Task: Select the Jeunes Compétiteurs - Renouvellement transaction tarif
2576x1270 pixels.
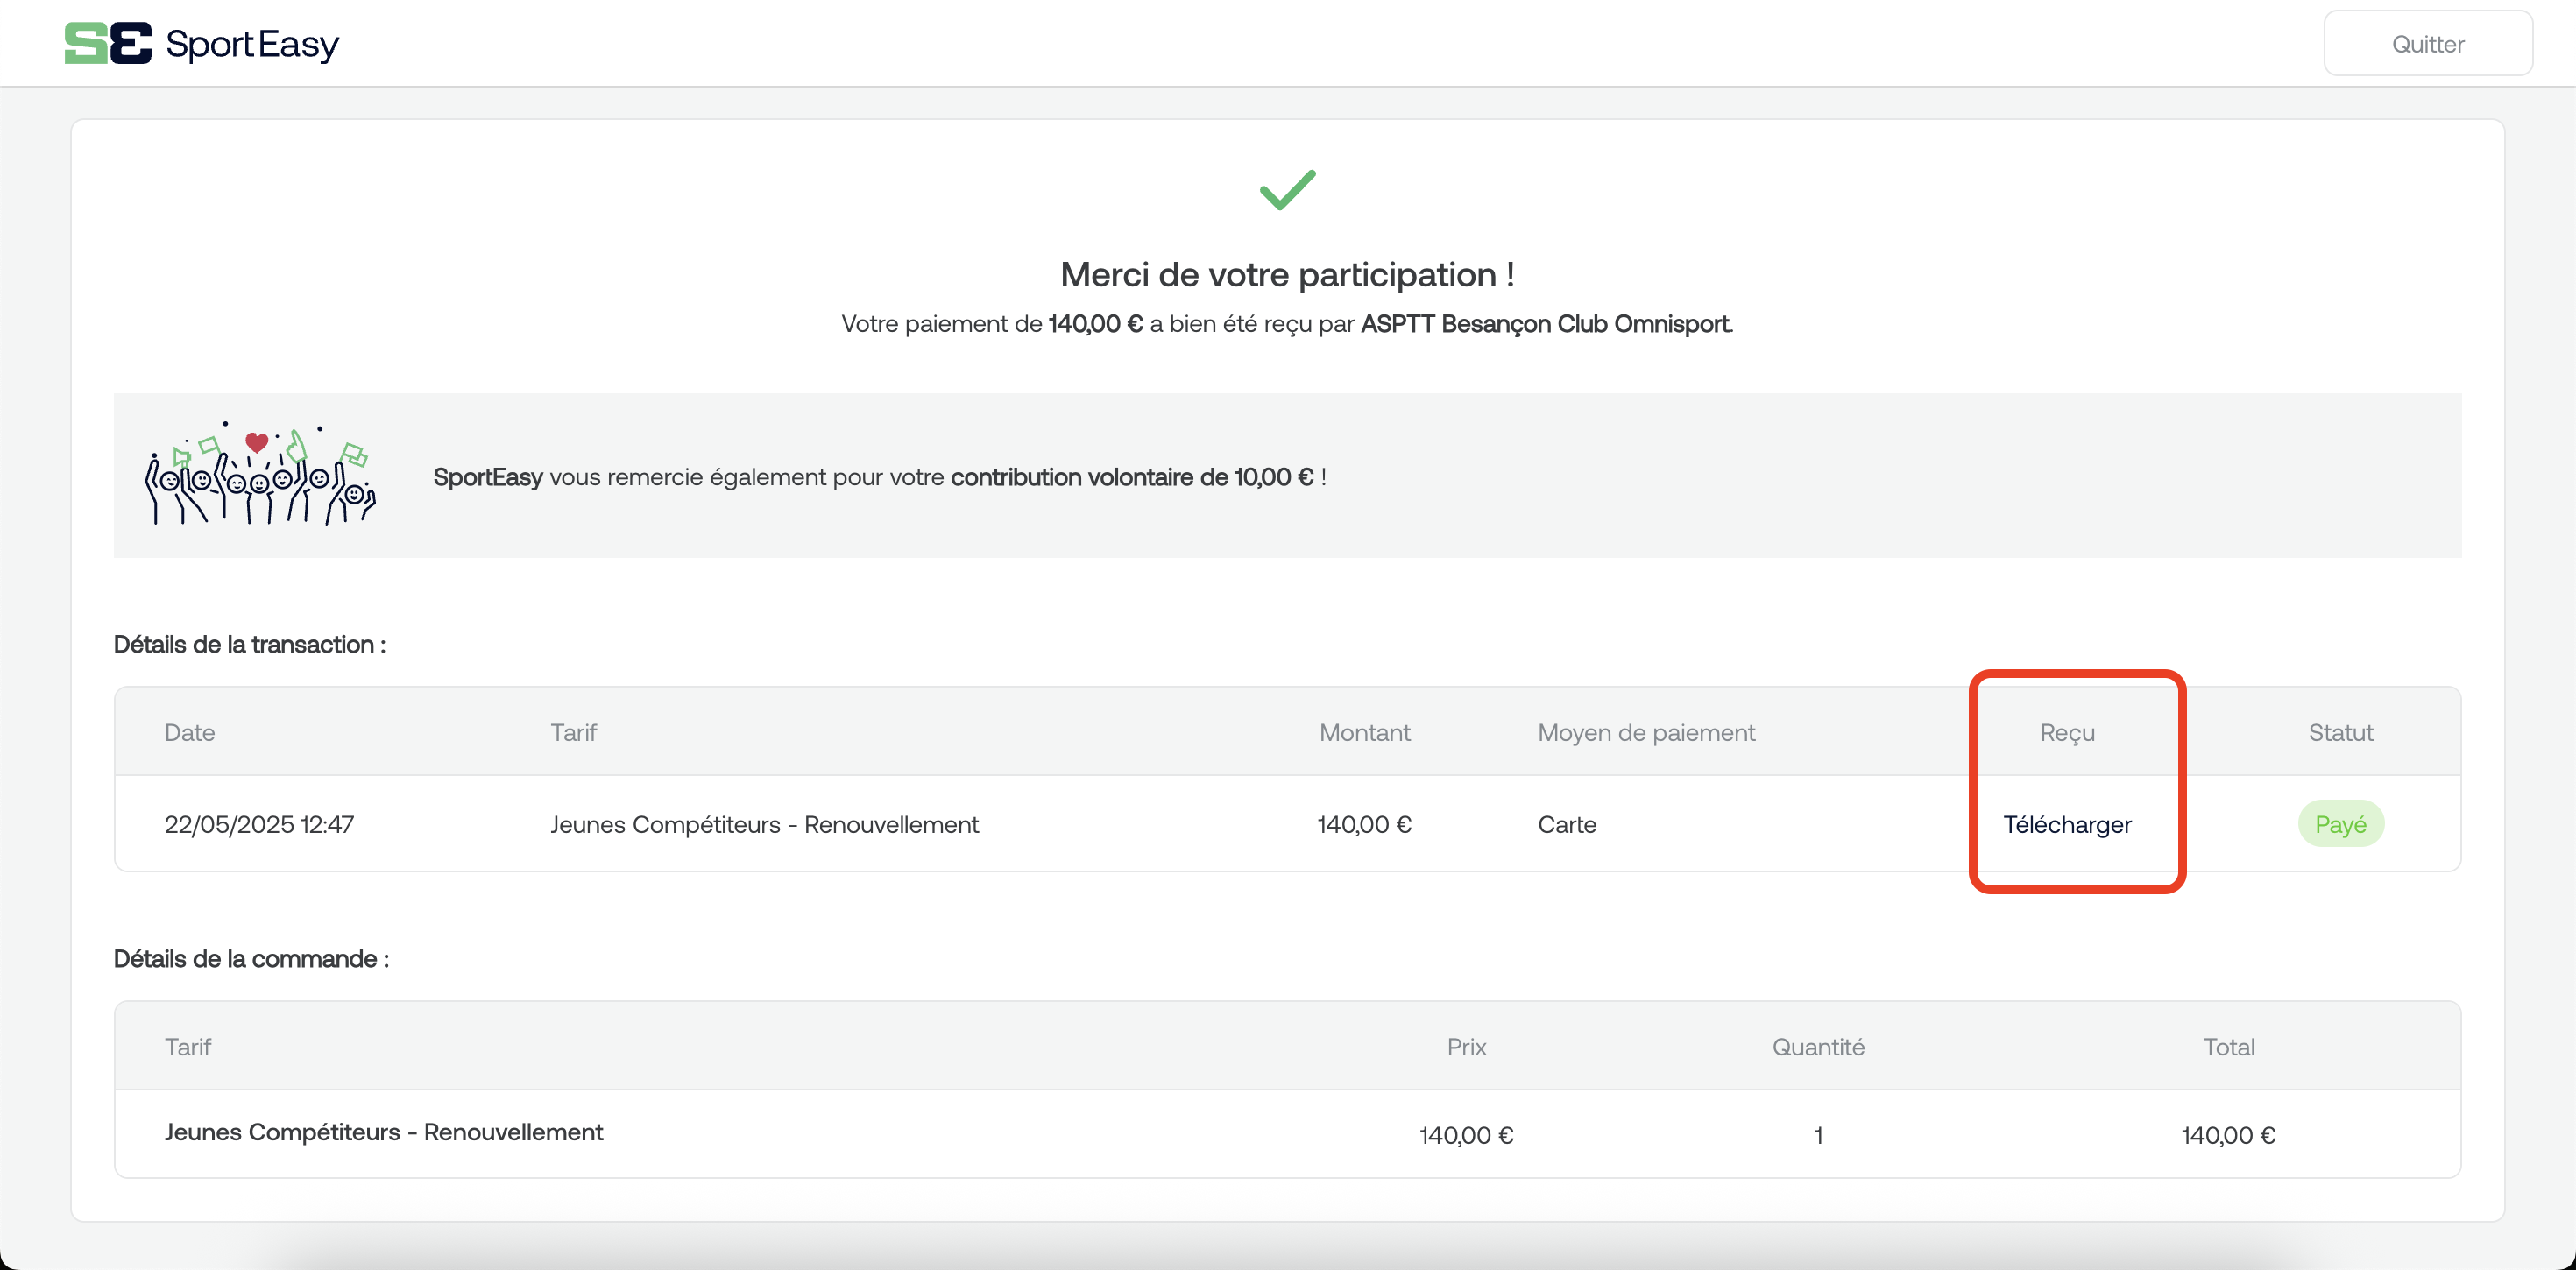Action: coord(764,824)
